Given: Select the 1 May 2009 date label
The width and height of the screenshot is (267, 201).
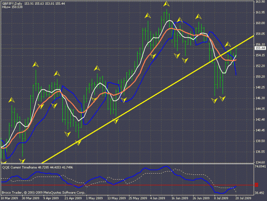Looking at the screenshot, I should click(x=94, y=198).
